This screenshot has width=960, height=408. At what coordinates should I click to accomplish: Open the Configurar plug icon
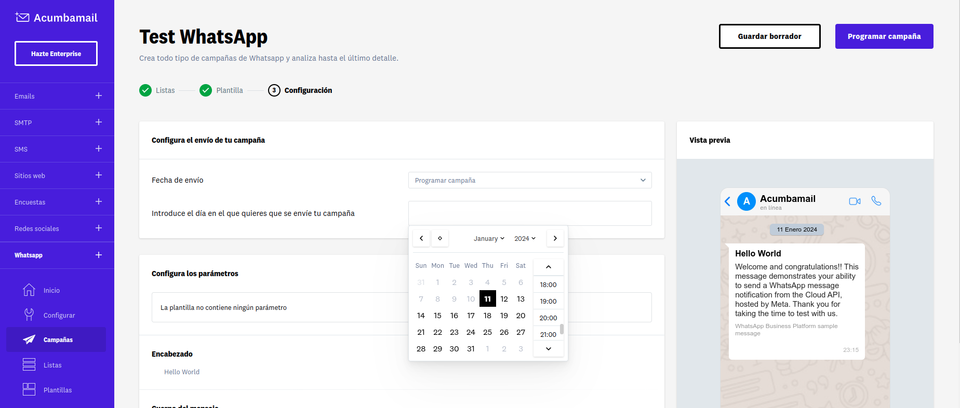29,315
